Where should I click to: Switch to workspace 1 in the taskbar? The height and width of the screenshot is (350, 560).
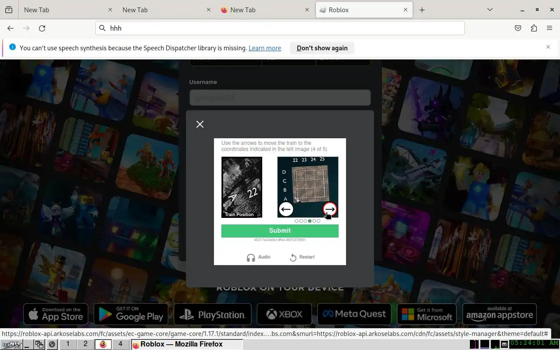pos(68,344)
